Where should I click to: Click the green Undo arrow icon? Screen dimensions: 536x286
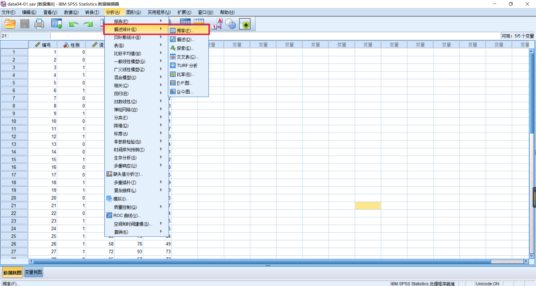pos(73,25)
